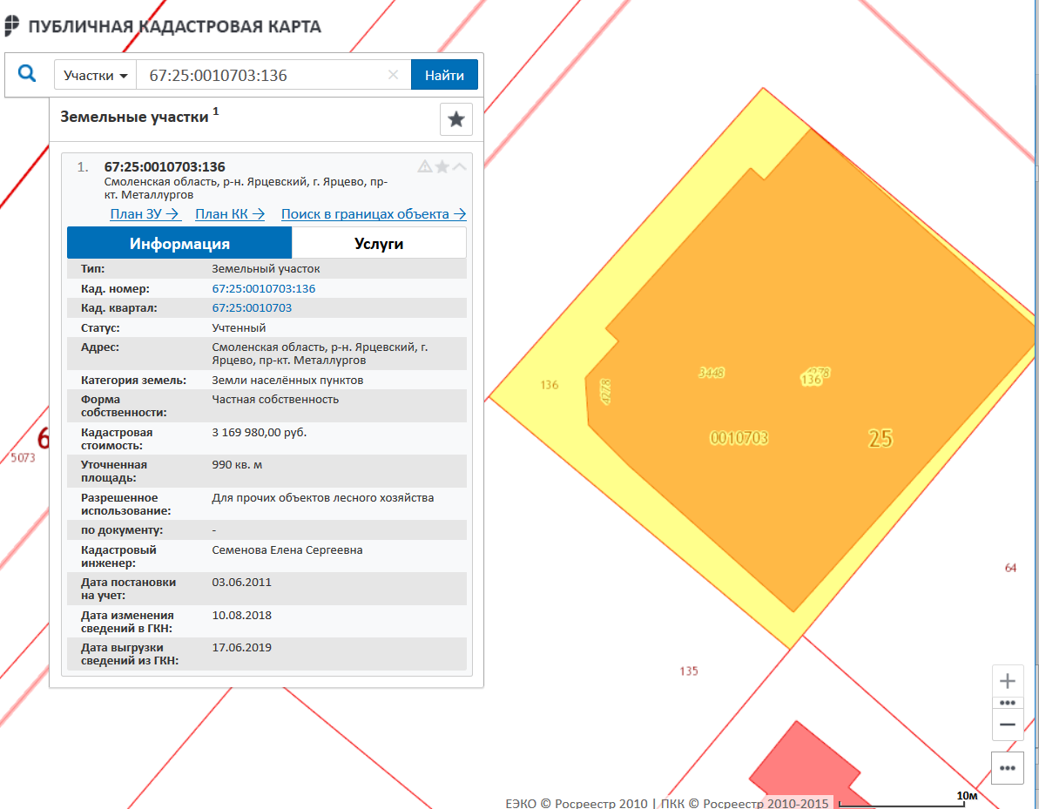Screen dimensions: 1039x809
Task: Expand zoom options dots between plus and minus
Action: point(1008,702)
